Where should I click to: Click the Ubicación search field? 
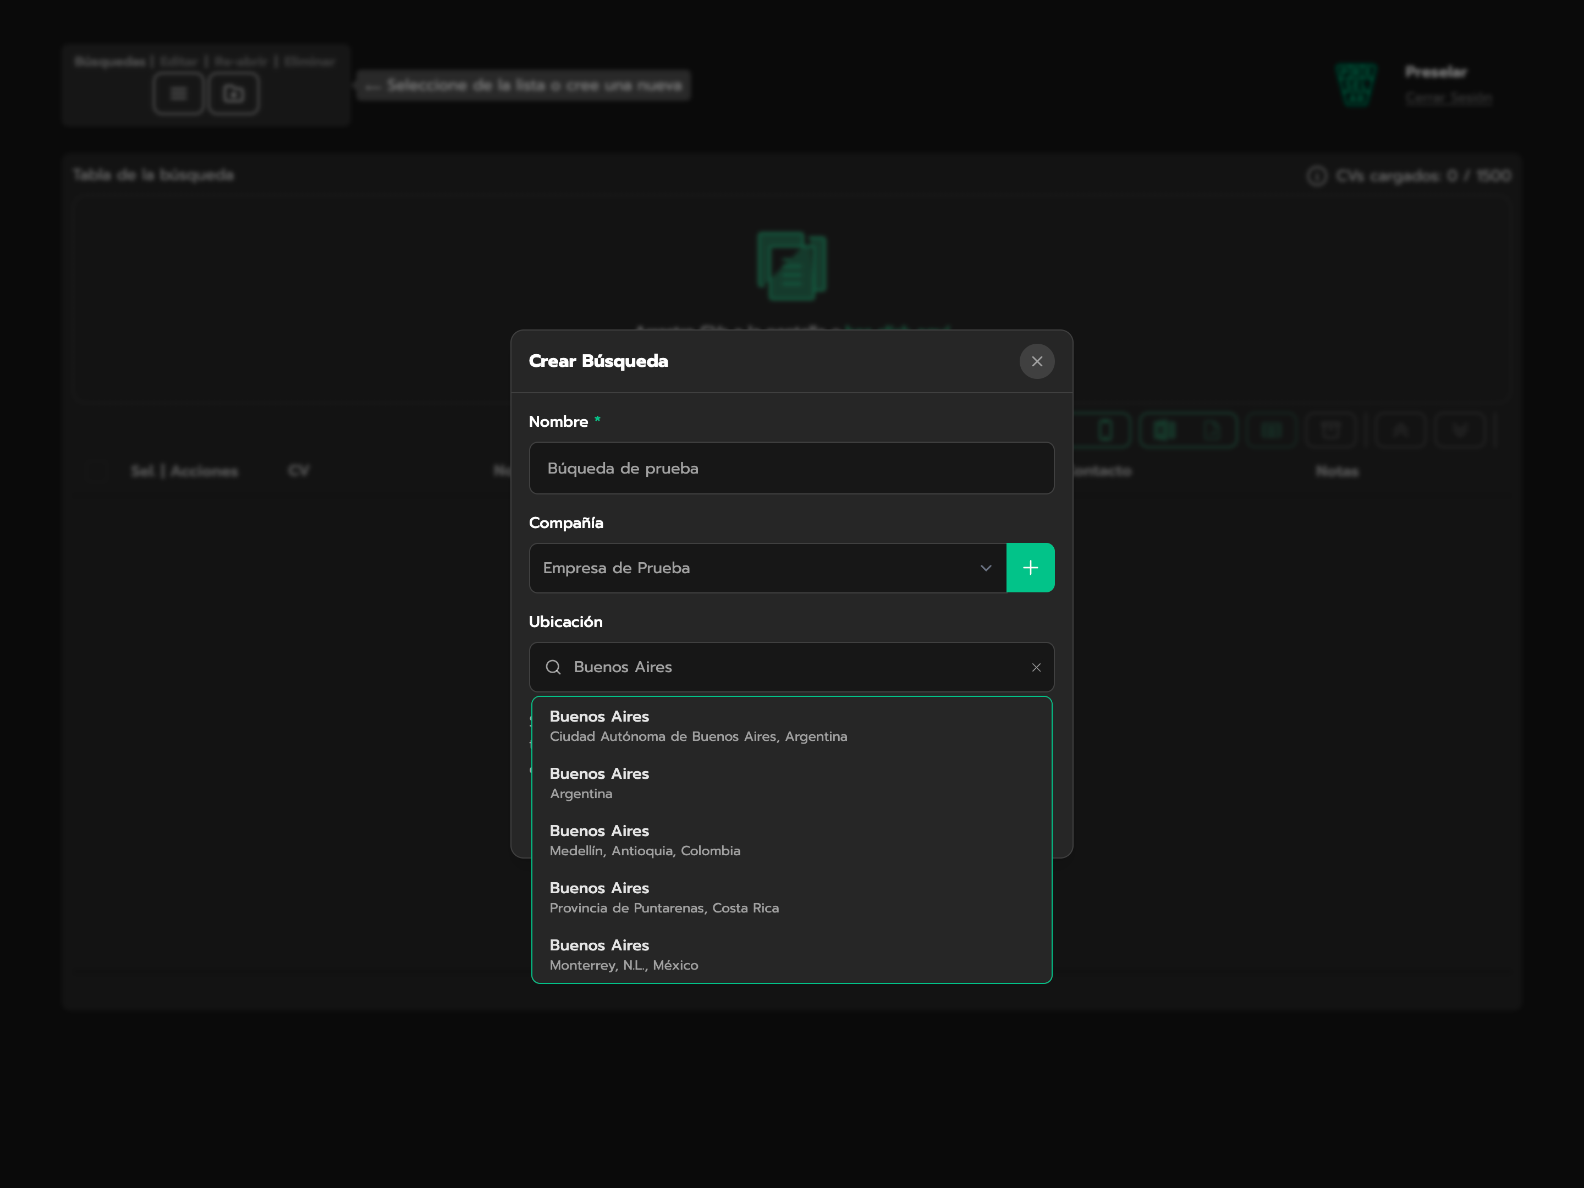coord(791,667)
